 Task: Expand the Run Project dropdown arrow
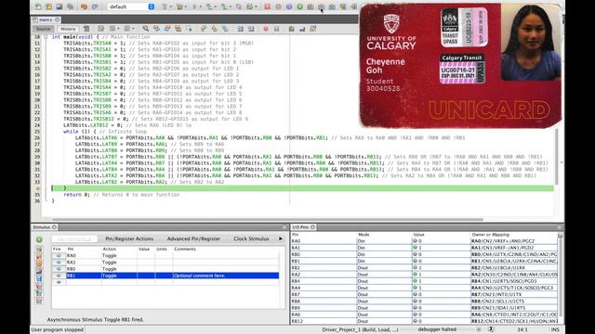click(x=201, y=6)
